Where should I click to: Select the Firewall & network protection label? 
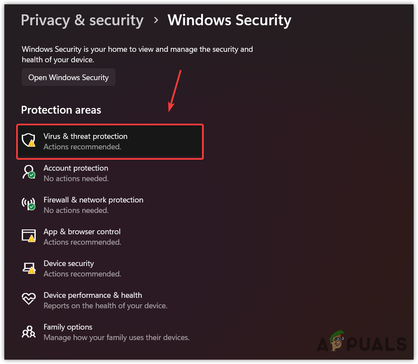pos(93,200)
